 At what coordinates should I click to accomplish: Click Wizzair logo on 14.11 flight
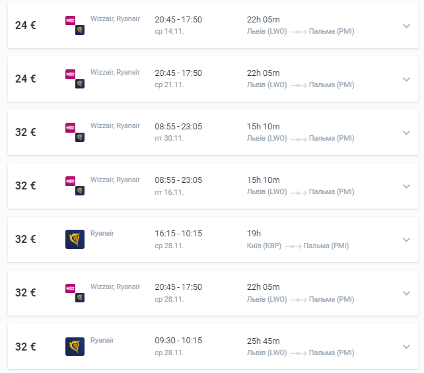pyautogui.click(x=70, y=20)
